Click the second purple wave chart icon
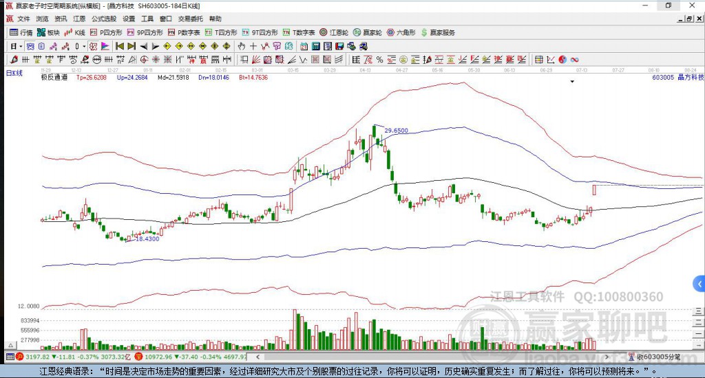Image resolution: width=705 pixels, height=378 pixels. [65, 46]
